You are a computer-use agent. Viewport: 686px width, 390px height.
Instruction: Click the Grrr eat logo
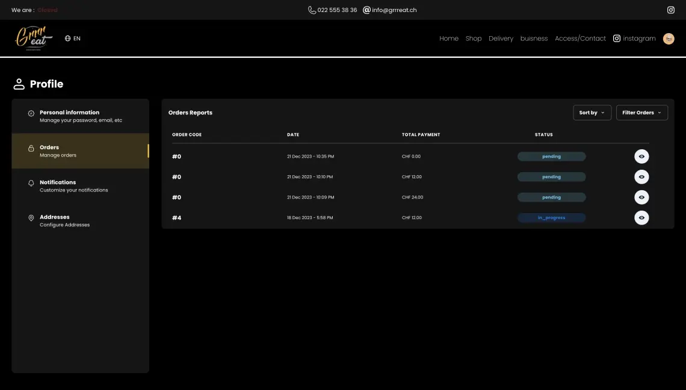[34, 38]
